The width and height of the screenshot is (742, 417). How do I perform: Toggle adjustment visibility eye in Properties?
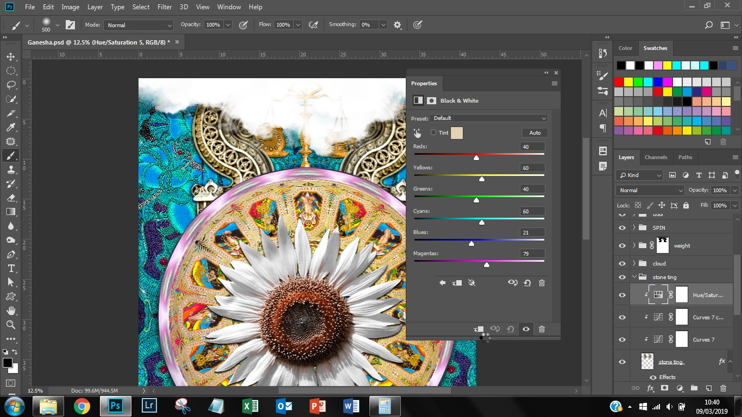(526, 329)
